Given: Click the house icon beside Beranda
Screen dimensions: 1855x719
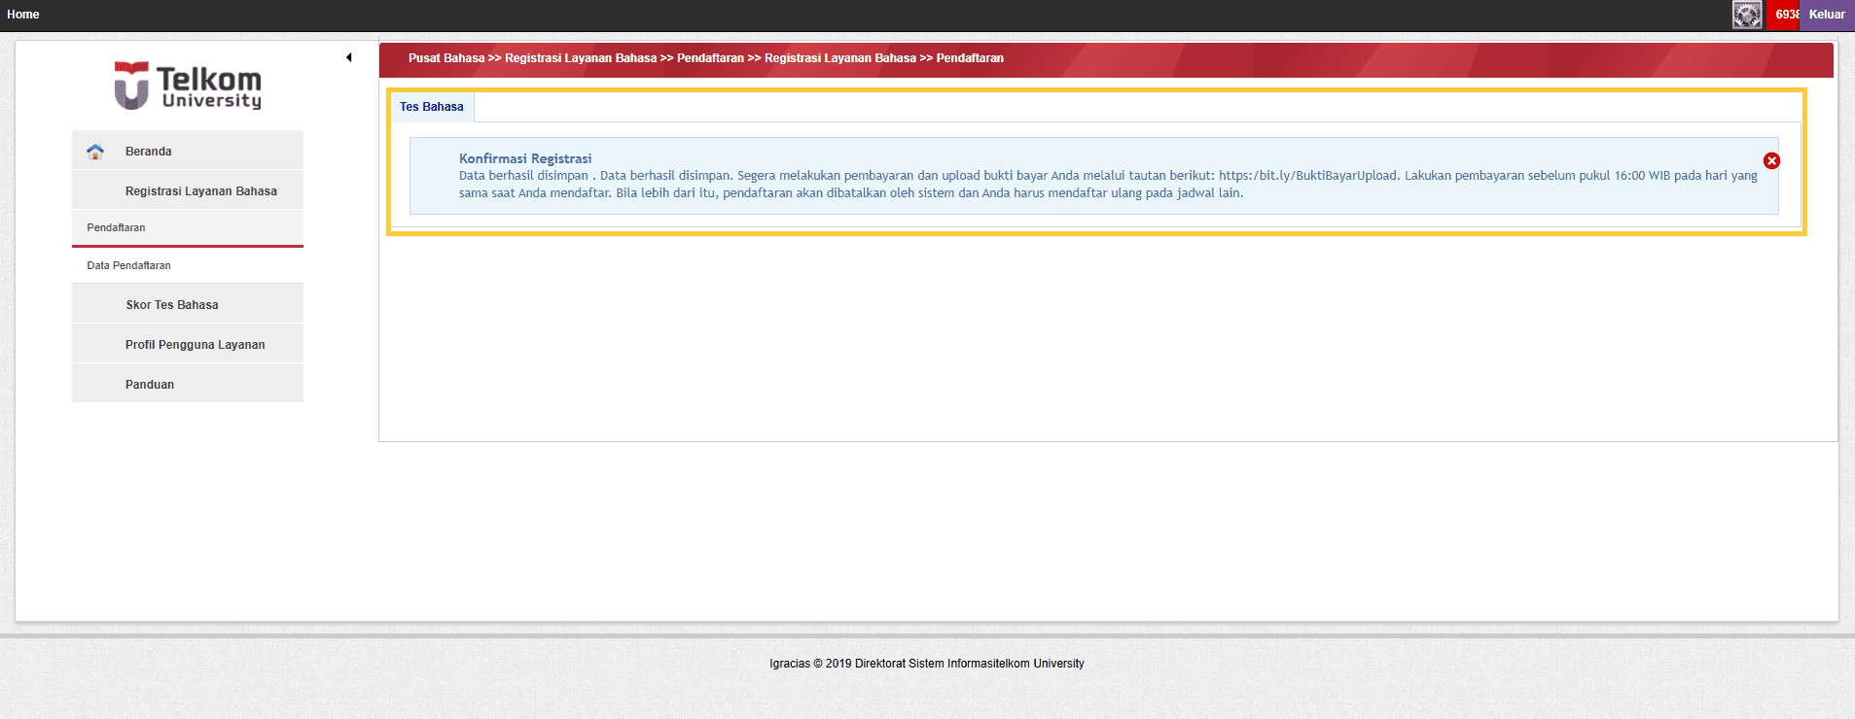Looking at the screenshot, I should (x=95, y=152).
